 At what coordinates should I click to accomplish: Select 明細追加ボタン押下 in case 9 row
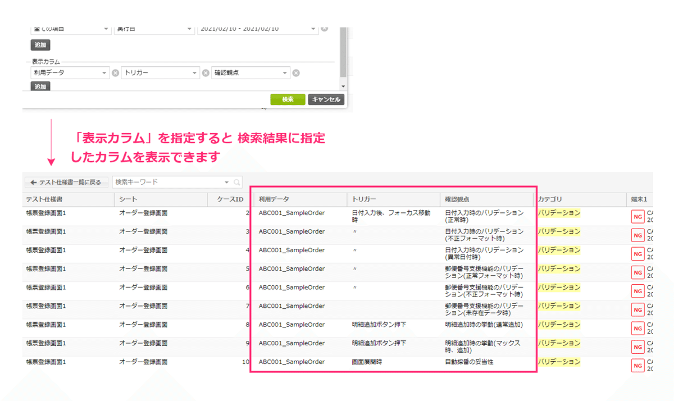click(379, 343)
